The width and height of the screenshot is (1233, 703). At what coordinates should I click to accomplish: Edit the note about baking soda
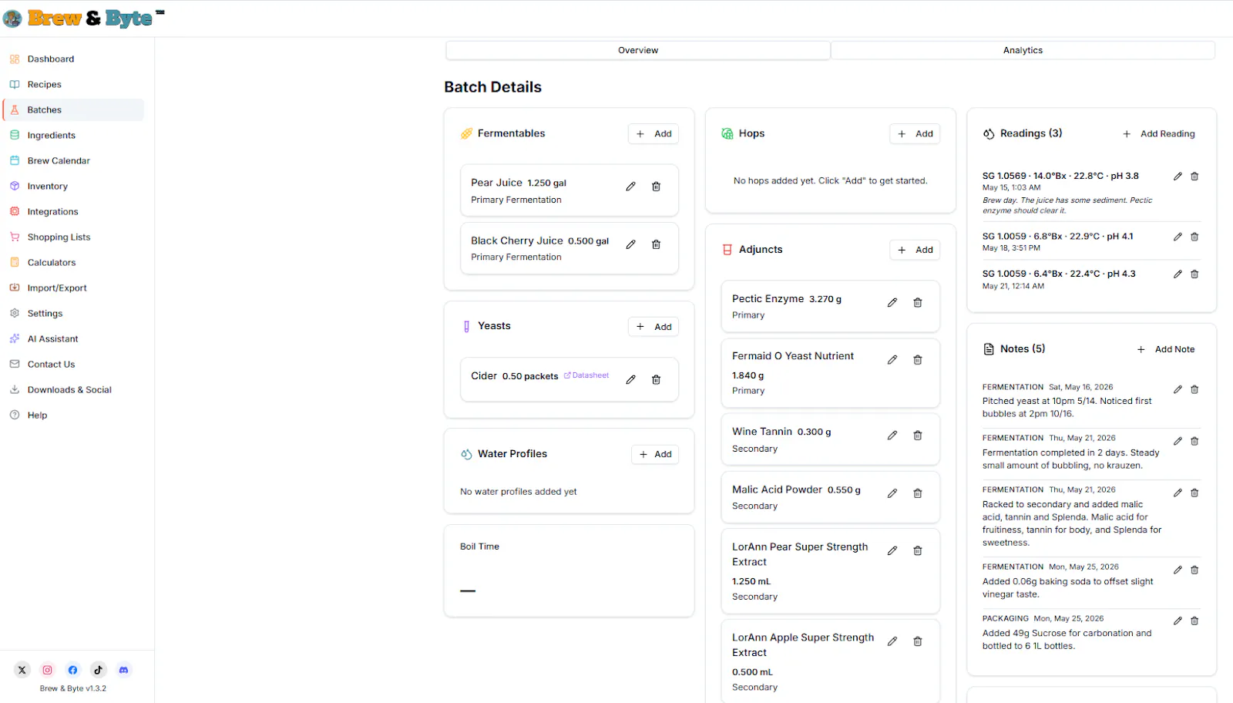tap(1178, 570)
